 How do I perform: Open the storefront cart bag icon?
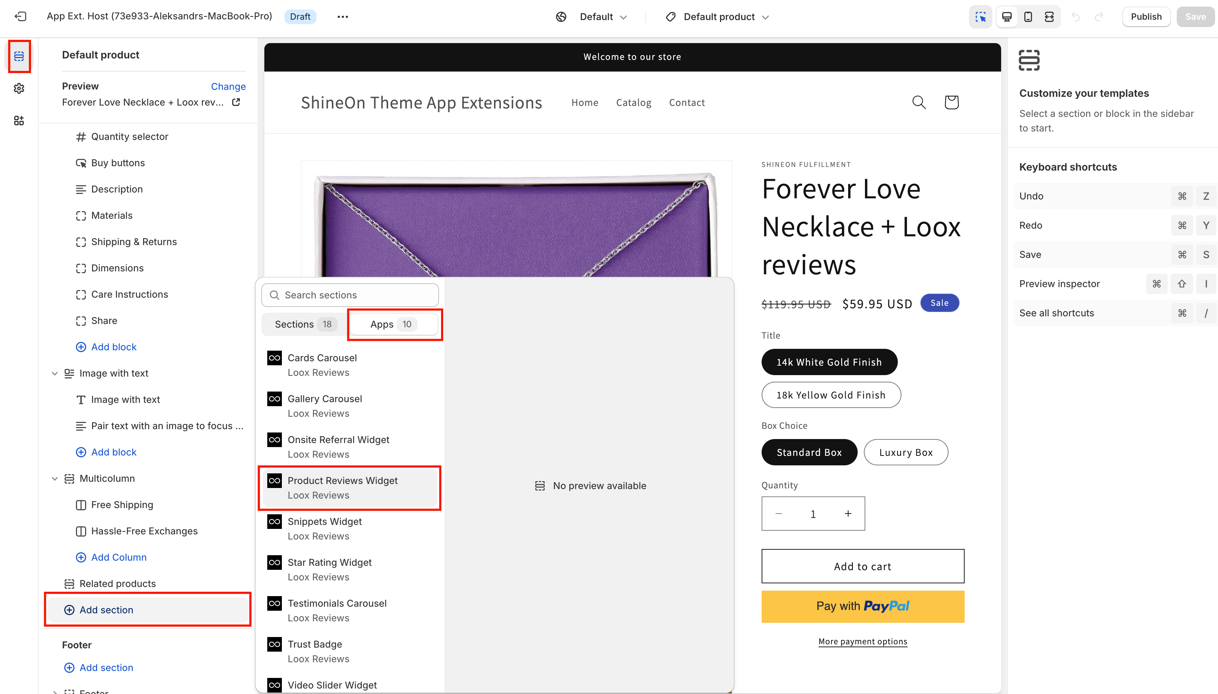point(951,102)
